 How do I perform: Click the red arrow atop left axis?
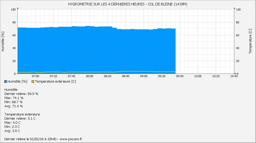tap(18, 8)
